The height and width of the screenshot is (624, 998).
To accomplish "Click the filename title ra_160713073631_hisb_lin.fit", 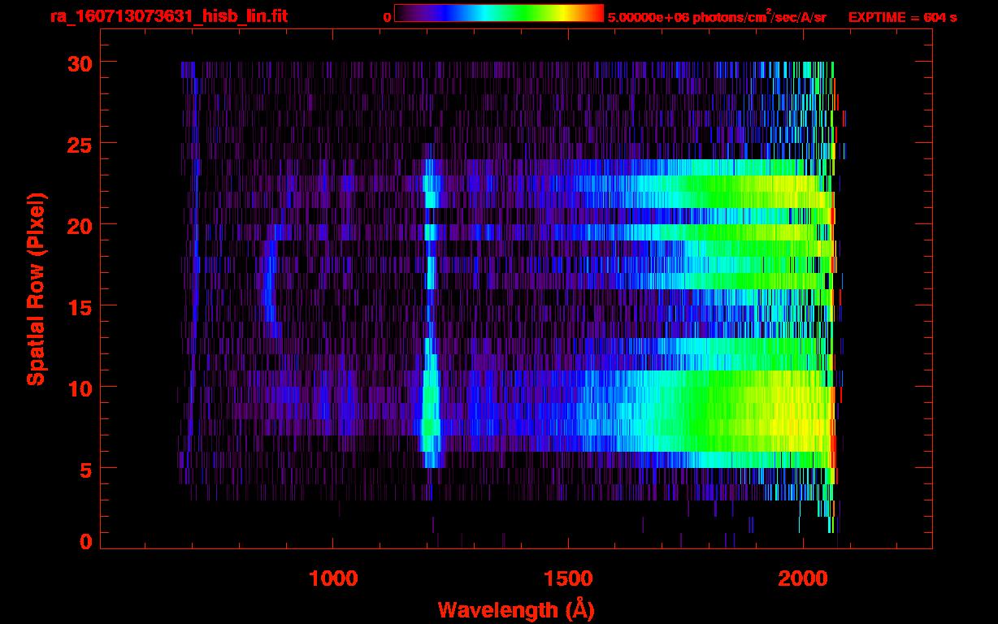I will 168,17.
